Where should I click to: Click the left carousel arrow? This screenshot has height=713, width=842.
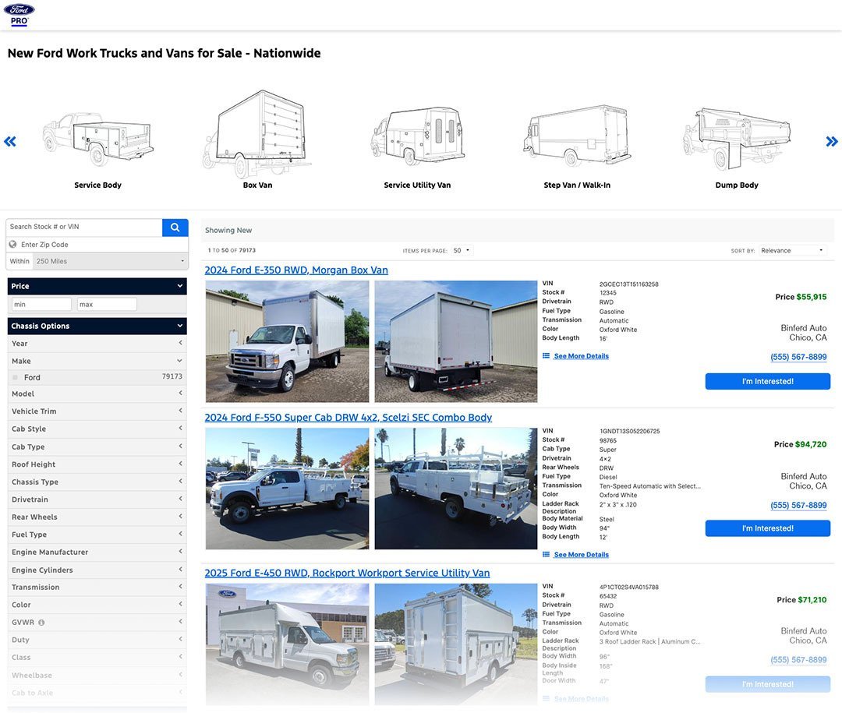(x=10, y=142)
